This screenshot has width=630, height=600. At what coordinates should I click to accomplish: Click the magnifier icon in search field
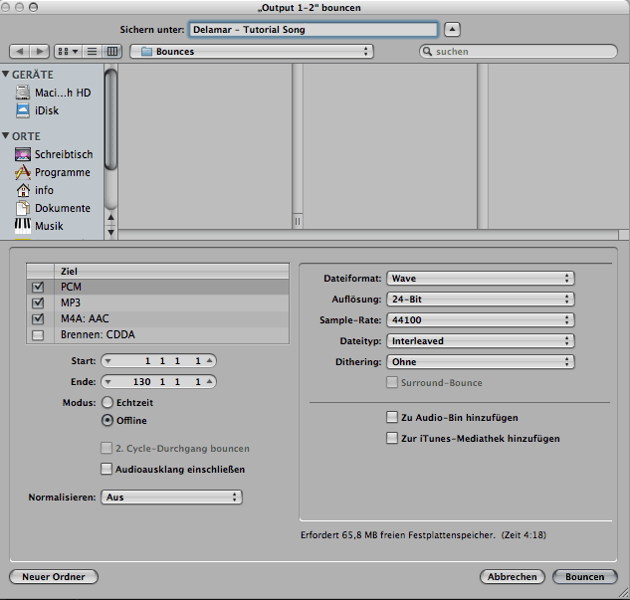(428, 52)
